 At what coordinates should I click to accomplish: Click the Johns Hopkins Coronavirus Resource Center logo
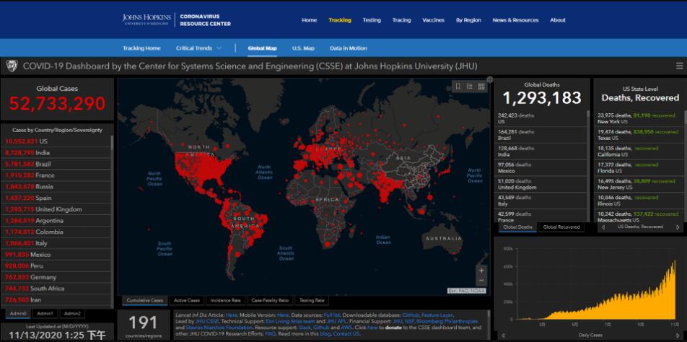(177, 19)
